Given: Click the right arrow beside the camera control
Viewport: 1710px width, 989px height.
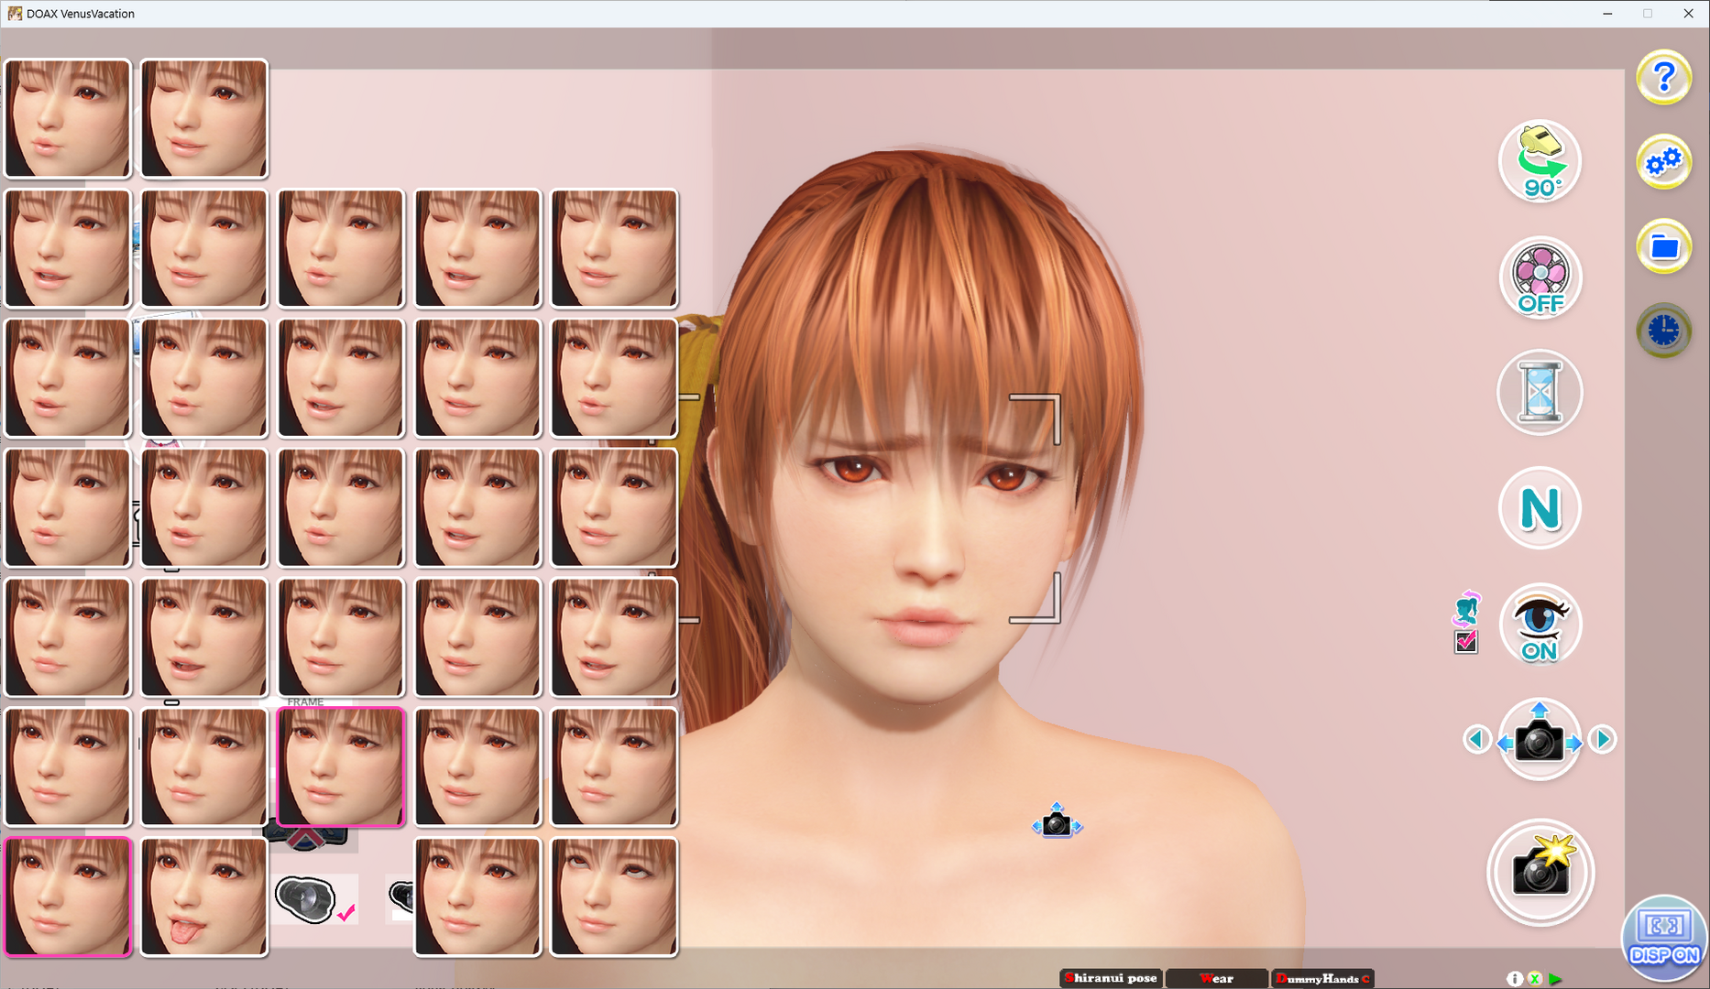Looking at the screenshot, I should click(x=1603, y=739).
